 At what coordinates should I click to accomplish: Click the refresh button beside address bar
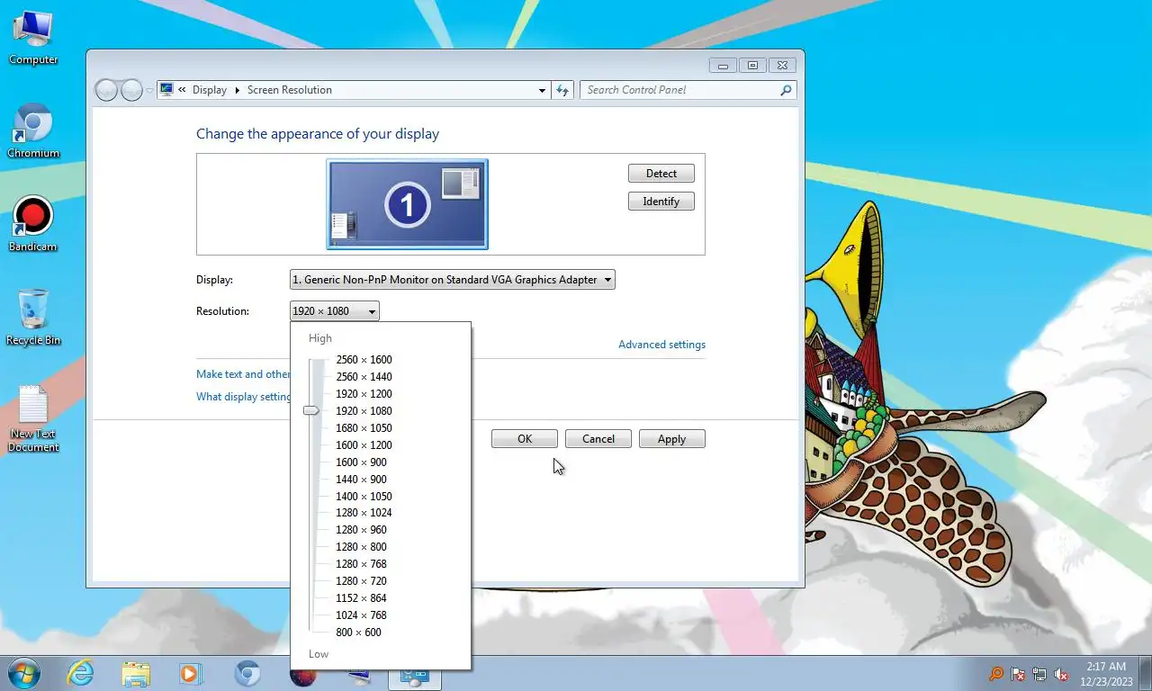tap(562, 90)
